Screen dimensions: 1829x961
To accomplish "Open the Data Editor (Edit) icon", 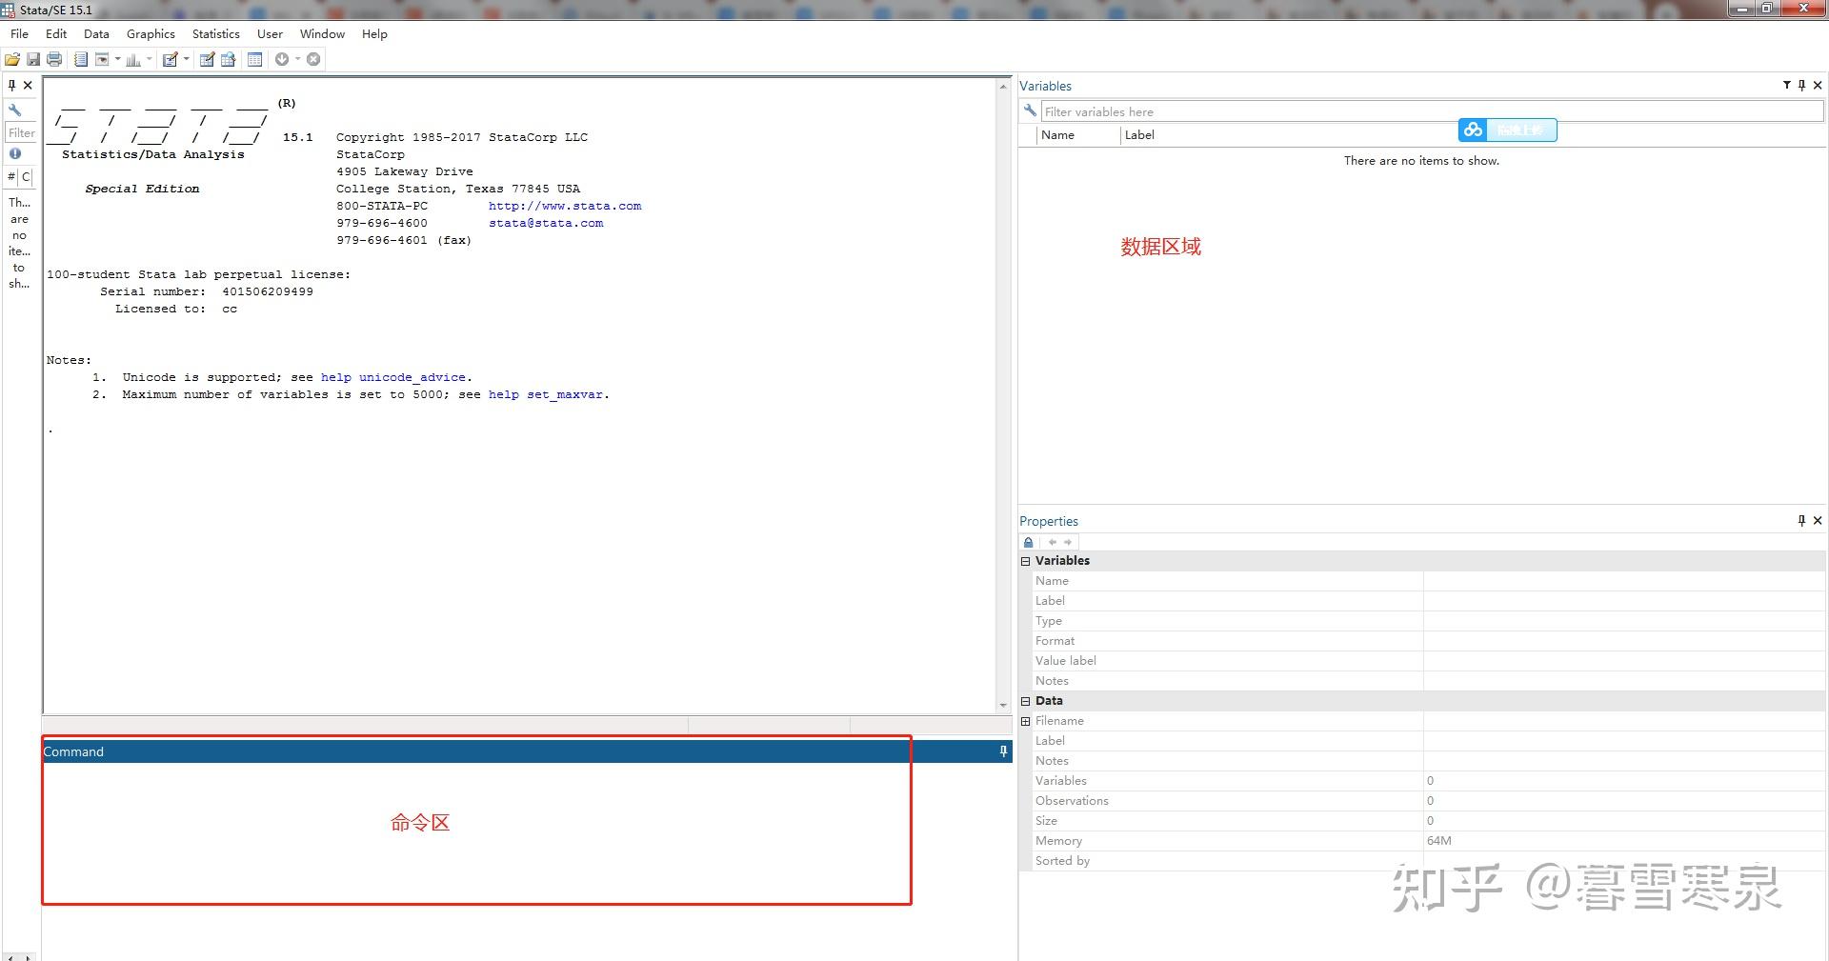I will coord(207,59).
